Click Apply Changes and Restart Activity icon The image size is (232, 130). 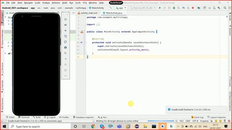(165, 8)
